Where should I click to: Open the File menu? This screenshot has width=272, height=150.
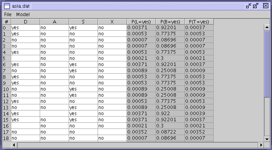[x=8, y=15]
